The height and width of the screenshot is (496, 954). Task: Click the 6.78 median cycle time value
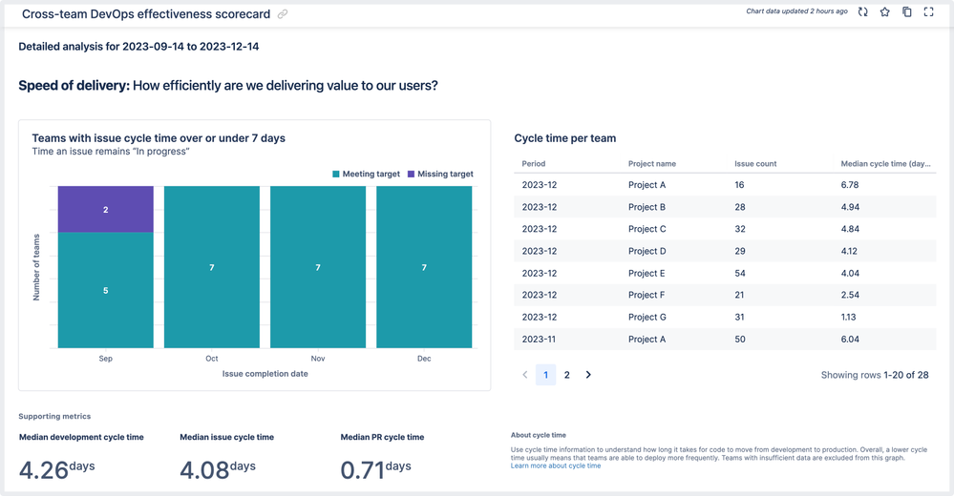849,185
